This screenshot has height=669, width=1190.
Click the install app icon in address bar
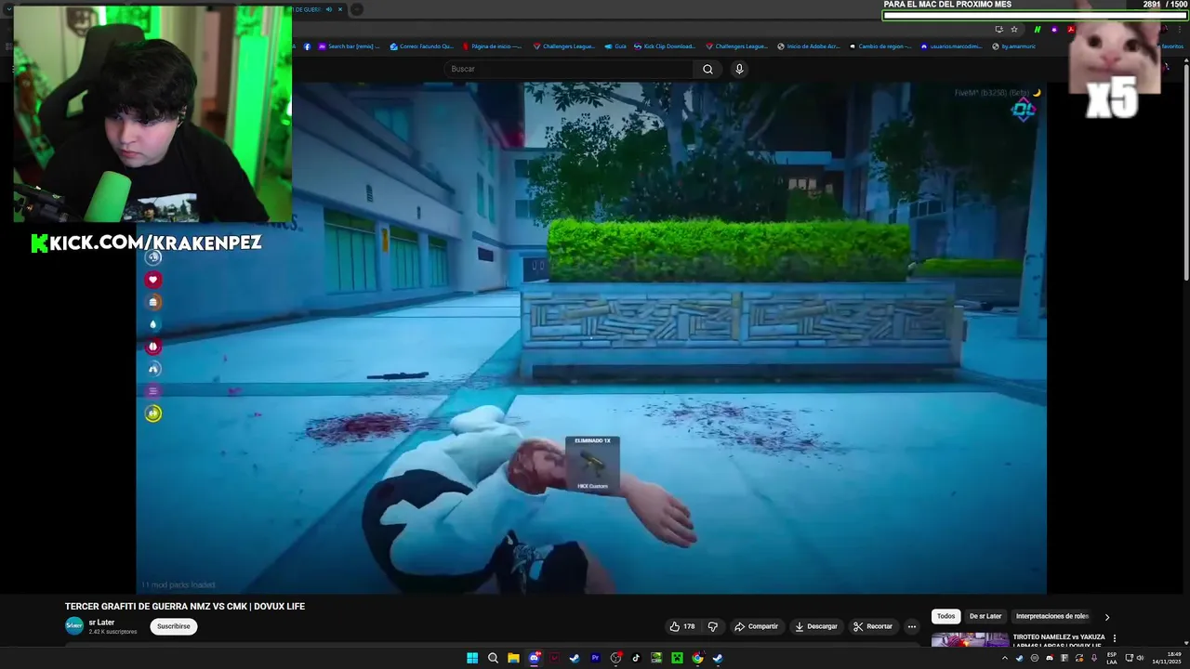click(x=998, y=29)
